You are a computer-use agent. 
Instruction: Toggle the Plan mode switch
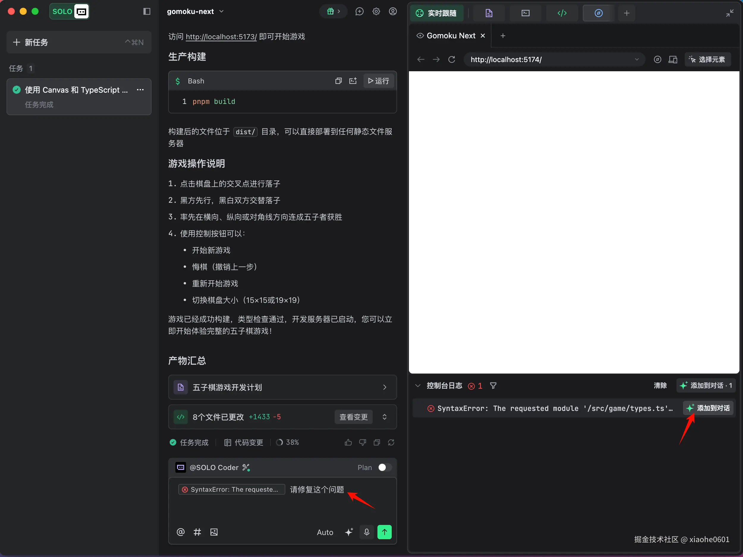point(385,467)
